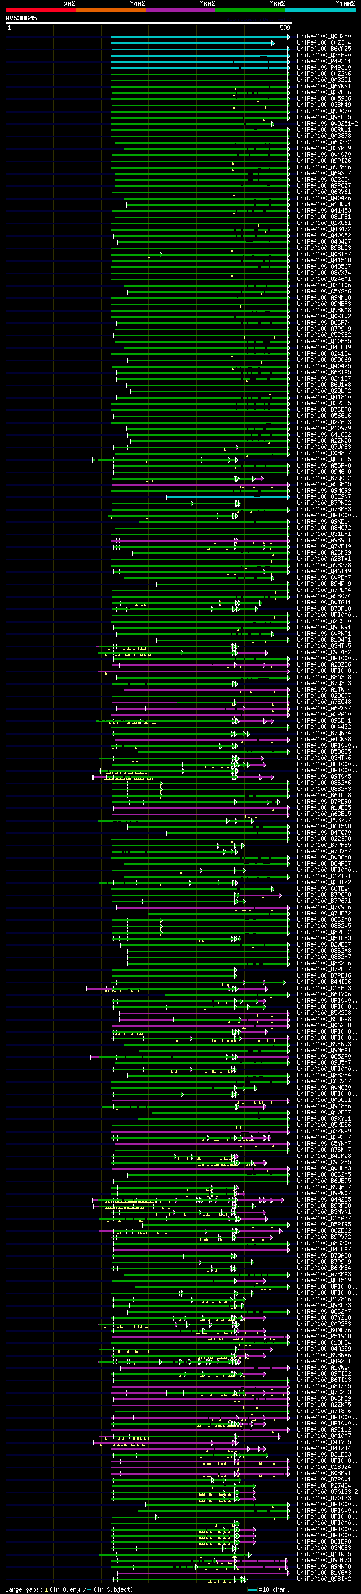Click the green ~80% identity legend segment
The width and height of the screenshot is (361, 1594).
pyautogui.click(x=250, y=11)
